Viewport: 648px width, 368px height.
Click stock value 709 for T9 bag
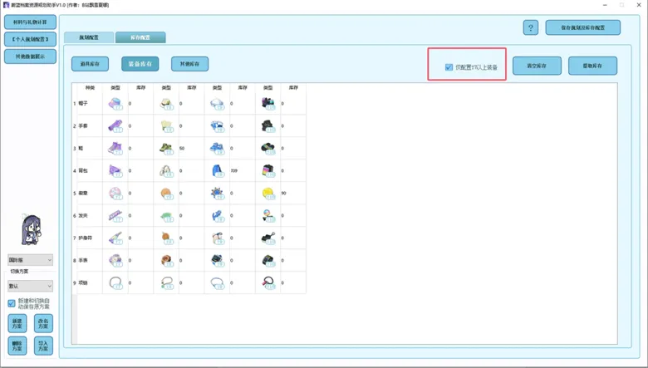[234, 170]
